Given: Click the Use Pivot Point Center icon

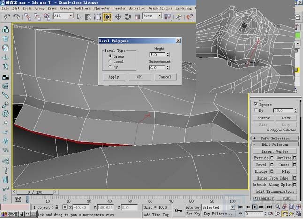Looking at the screenshot, I should coord(167,16).
